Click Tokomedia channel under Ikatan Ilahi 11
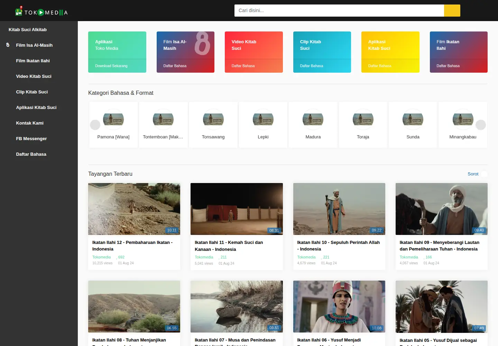The height and width of the screenshot is (346, 498). point(204,257)
